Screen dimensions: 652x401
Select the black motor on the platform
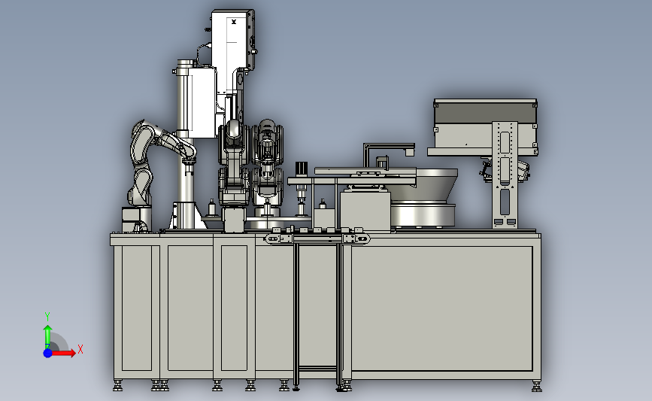click(x=302, y=169)
